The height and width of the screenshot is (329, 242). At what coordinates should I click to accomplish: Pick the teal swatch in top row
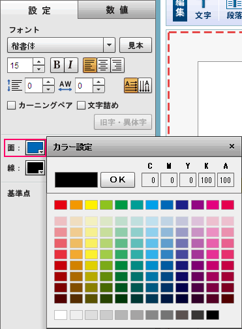click(137, 205)
